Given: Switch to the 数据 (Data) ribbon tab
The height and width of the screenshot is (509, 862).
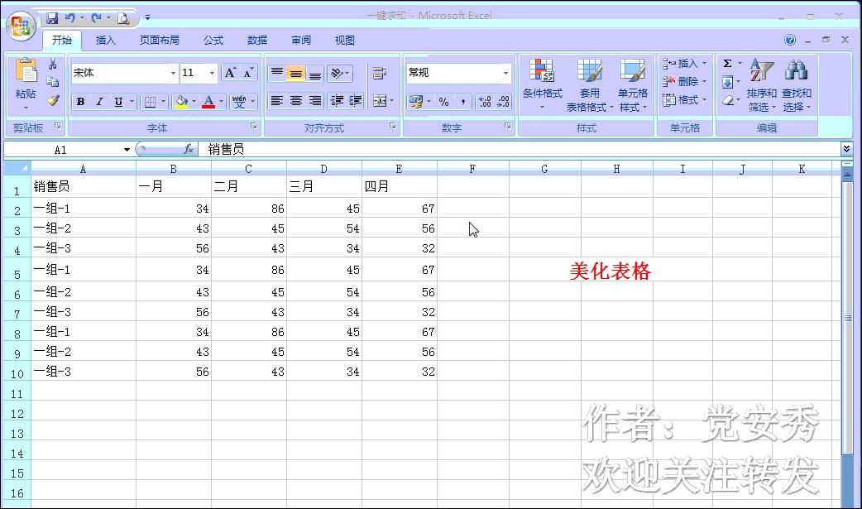Looking at the screenshot, I should 256,39.
